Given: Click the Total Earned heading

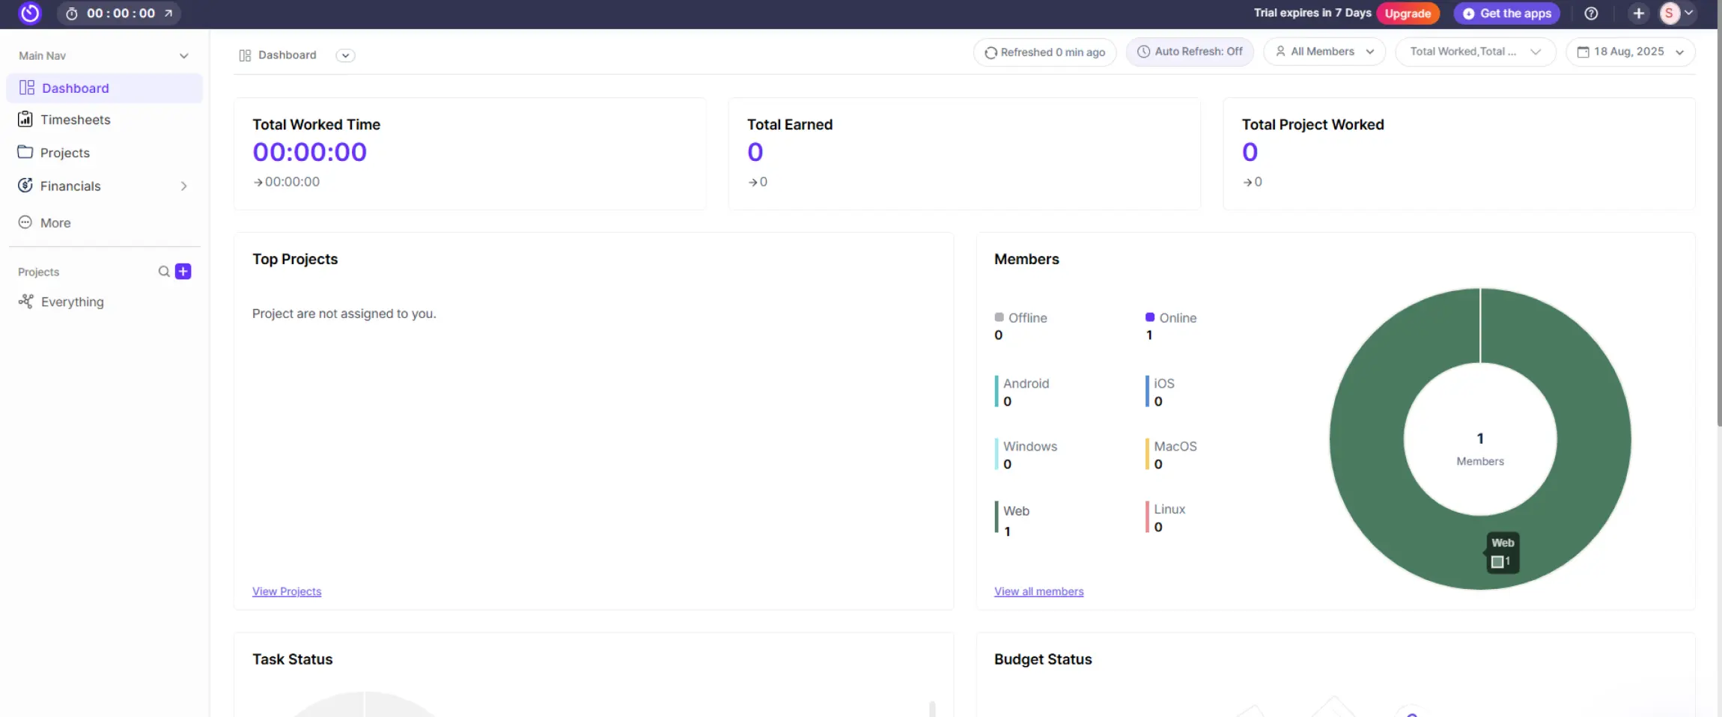Looking at the screenshot, I should click(789, 124).
